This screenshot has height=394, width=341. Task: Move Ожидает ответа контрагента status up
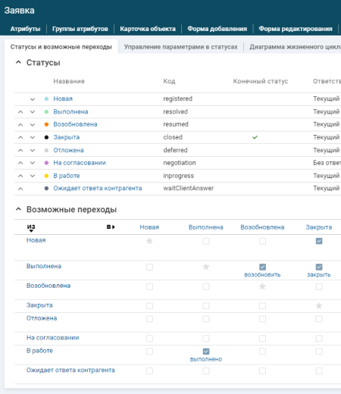click(20, 189)
